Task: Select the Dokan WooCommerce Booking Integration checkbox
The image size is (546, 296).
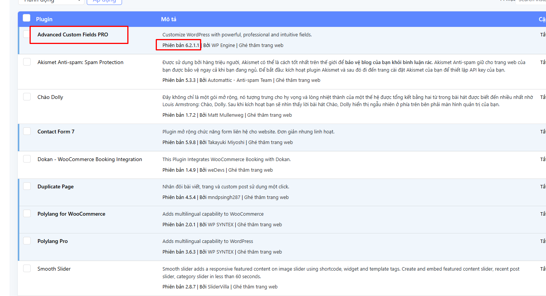Action: [27, 159]
